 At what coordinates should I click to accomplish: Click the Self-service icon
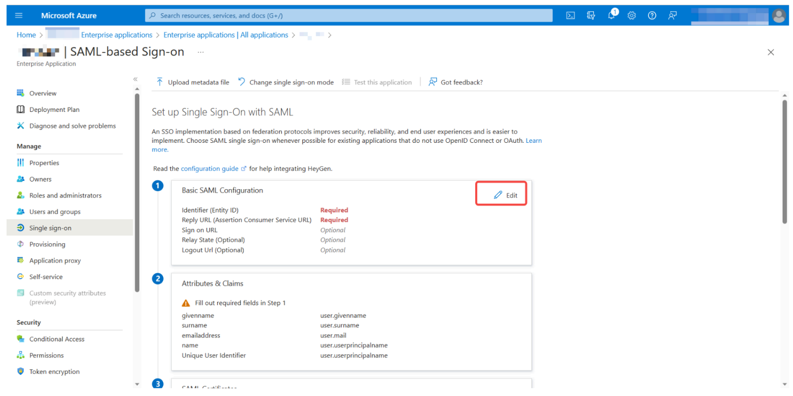(21, 276)
